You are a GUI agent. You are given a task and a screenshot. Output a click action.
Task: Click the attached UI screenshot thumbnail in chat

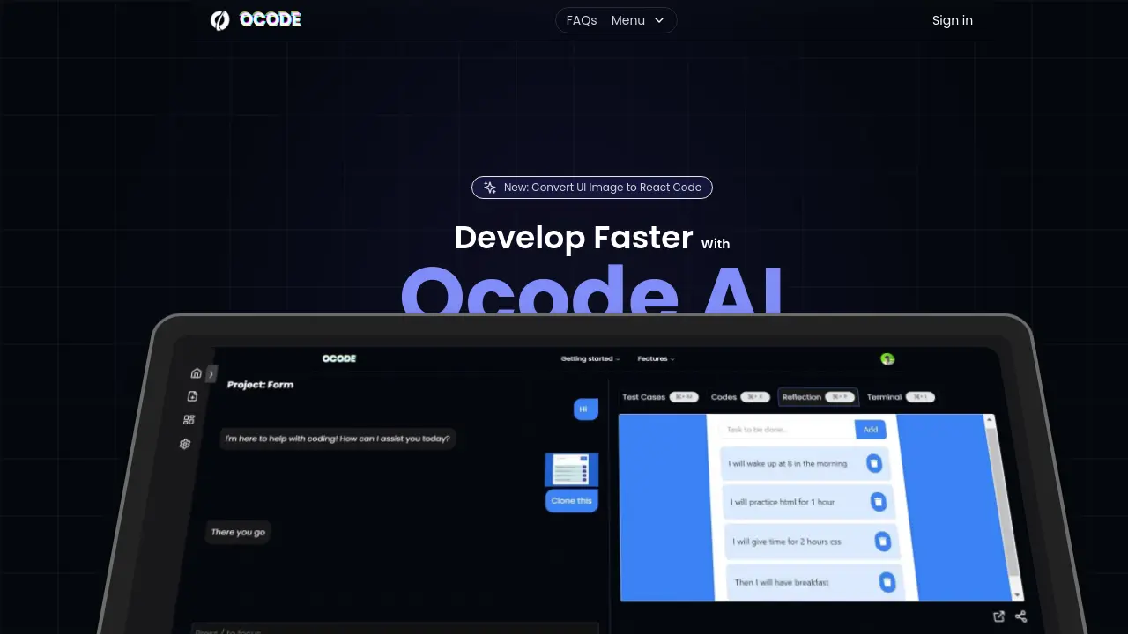click(572, 469)
